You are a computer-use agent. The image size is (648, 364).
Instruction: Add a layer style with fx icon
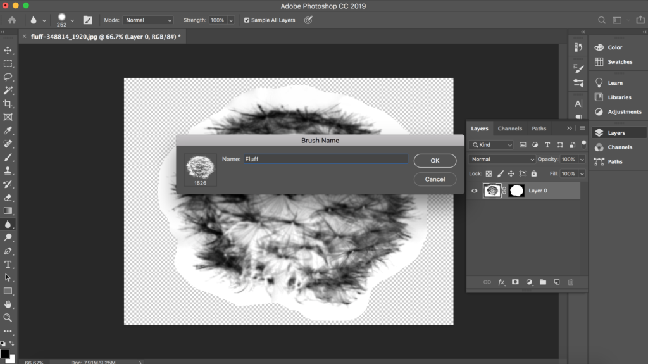[x=501, y=282]
